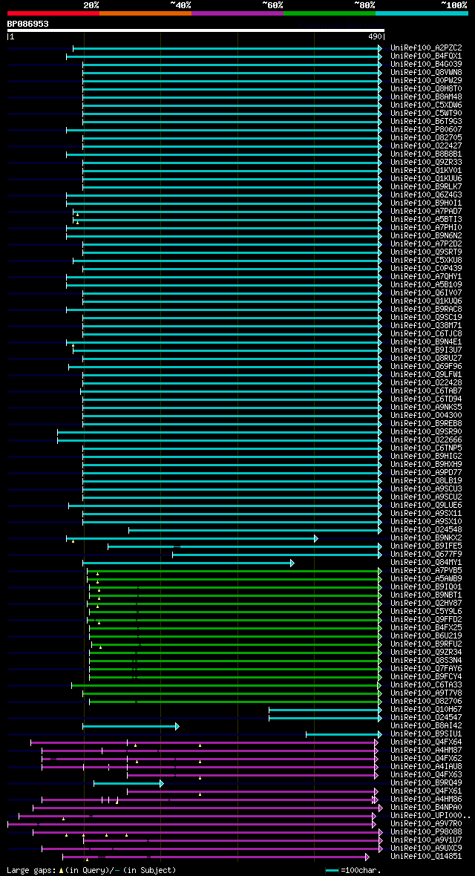
Task: Open hit UniRef100_Q8VWN8
Action: [426, 73]
